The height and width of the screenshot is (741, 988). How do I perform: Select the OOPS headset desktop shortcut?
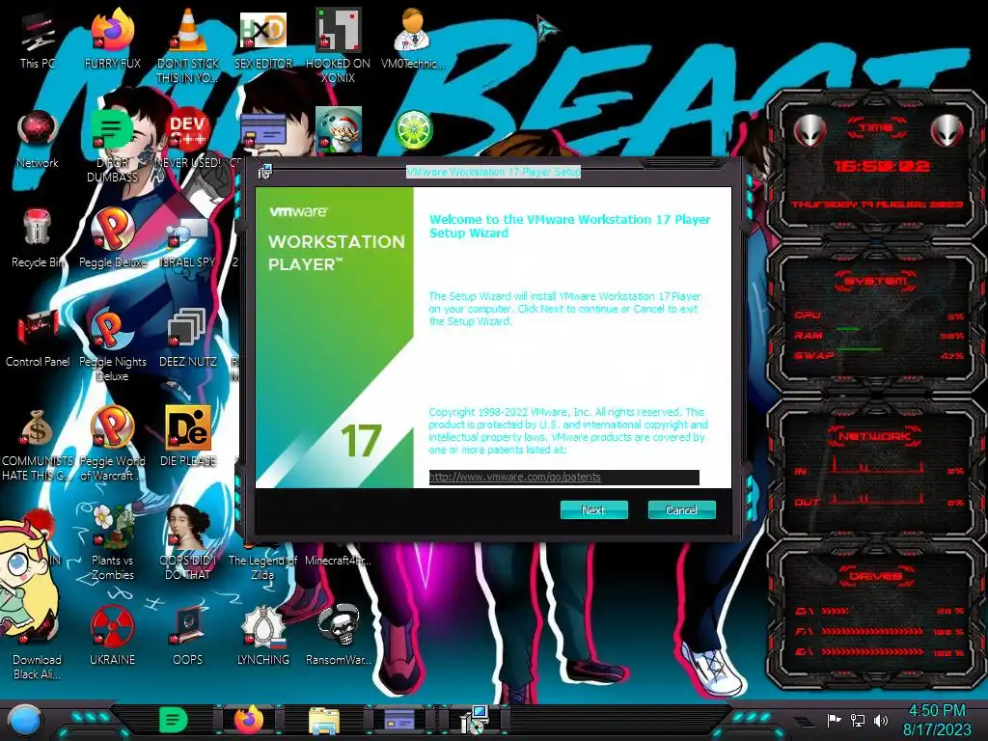[x=188, y=636]
